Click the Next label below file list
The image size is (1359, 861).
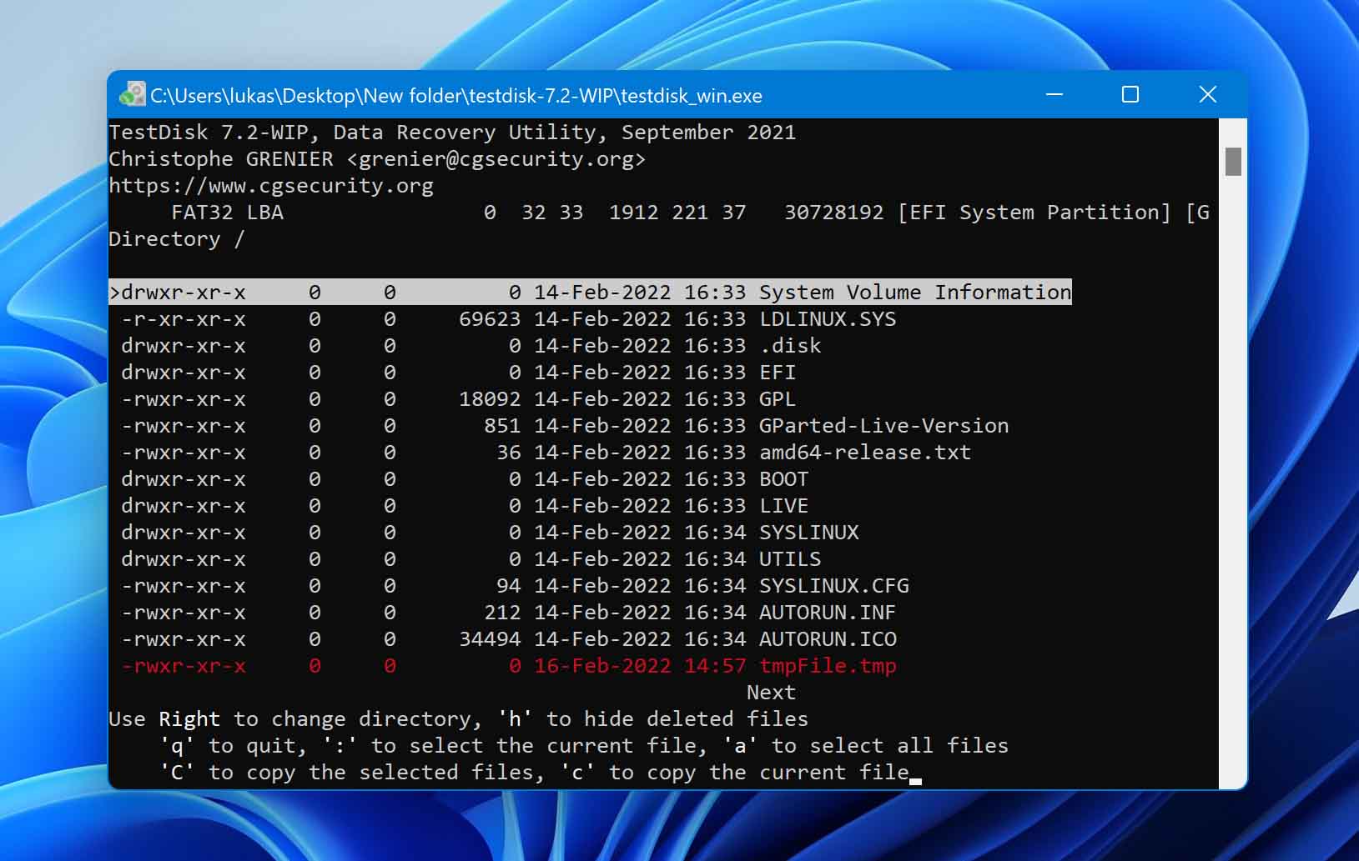coord(771,692)
